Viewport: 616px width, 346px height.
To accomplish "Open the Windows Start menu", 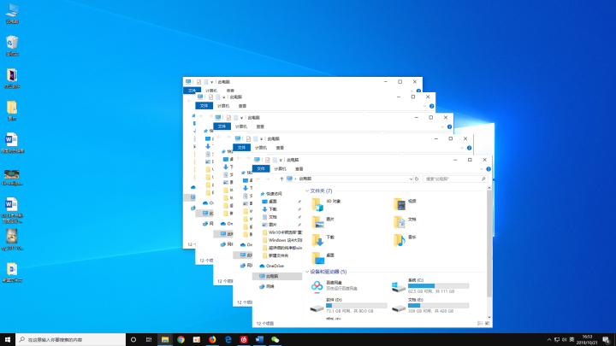I will coord(8,340).
